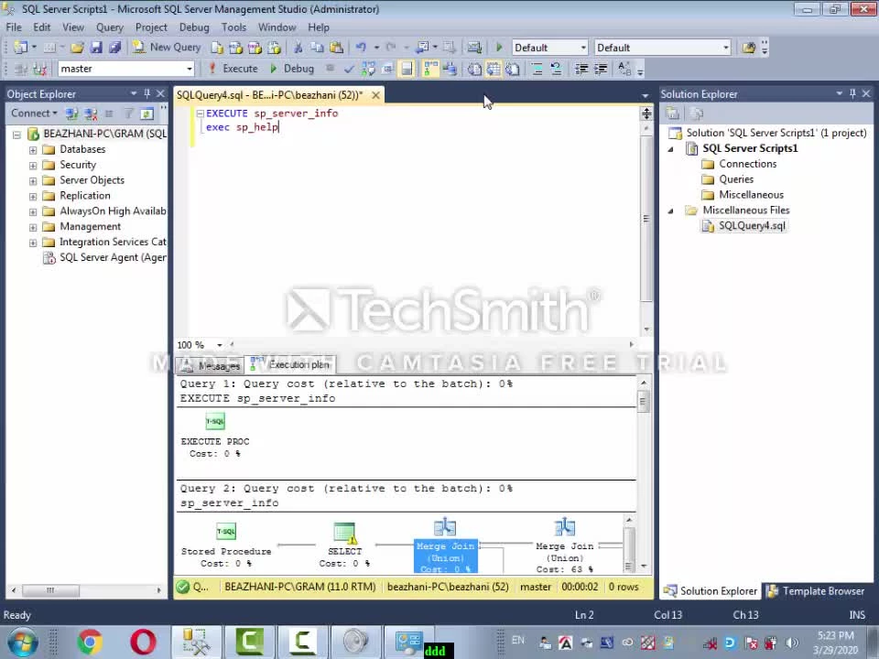Save the script with the Save icon

pyautogui.click(x=96, y=48)
